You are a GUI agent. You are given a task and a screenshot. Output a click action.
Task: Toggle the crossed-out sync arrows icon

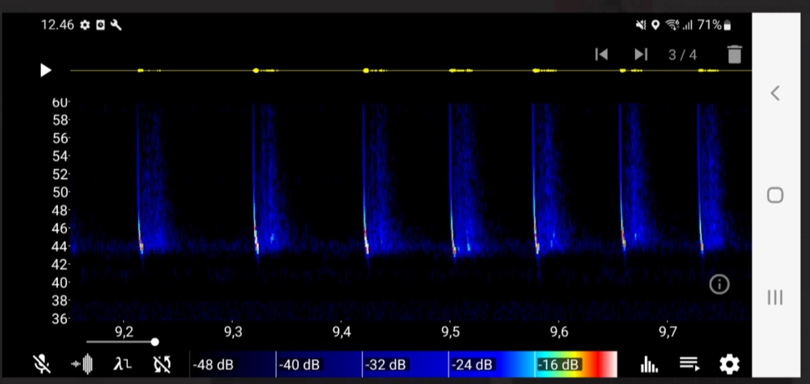pos(162,364)
